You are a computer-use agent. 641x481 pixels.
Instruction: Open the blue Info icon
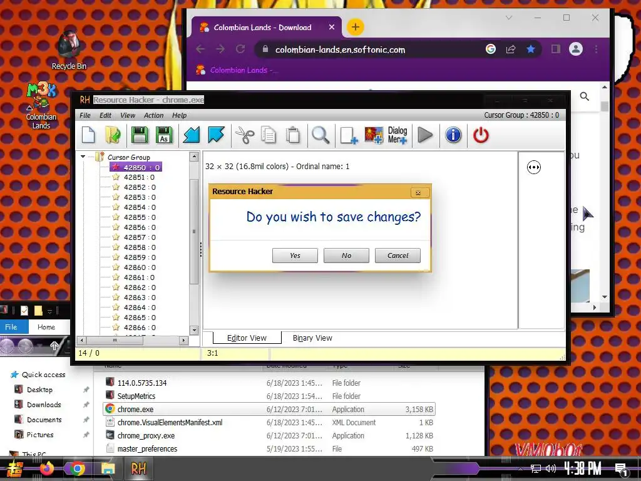coord(453,135)
